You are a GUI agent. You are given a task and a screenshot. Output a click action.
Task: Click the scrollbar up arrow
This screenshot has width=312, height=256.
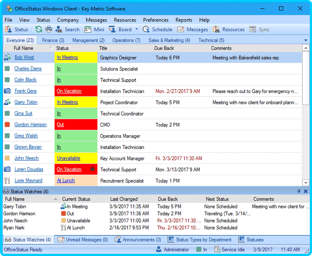pos(306,48)
